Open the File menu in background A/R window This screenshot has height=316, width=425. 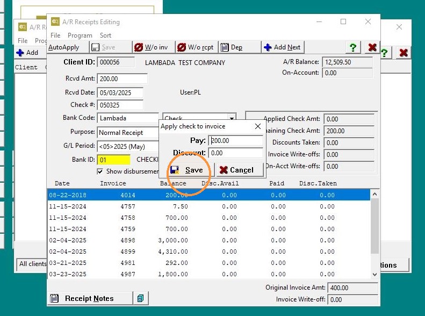[23, 41]
